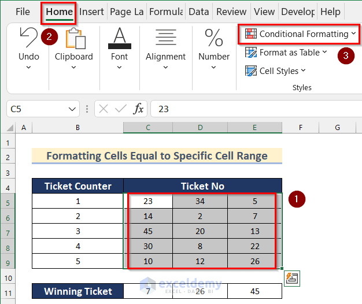Open the Data ribbon tab
This screenshot has width=362, height=304.
point(199,12)
